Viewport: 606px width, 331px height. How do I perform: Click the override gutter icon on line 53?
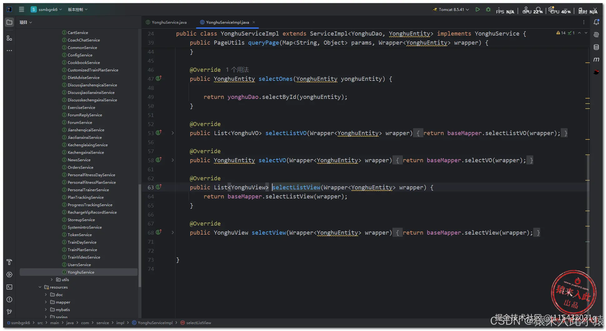[159, 133]
